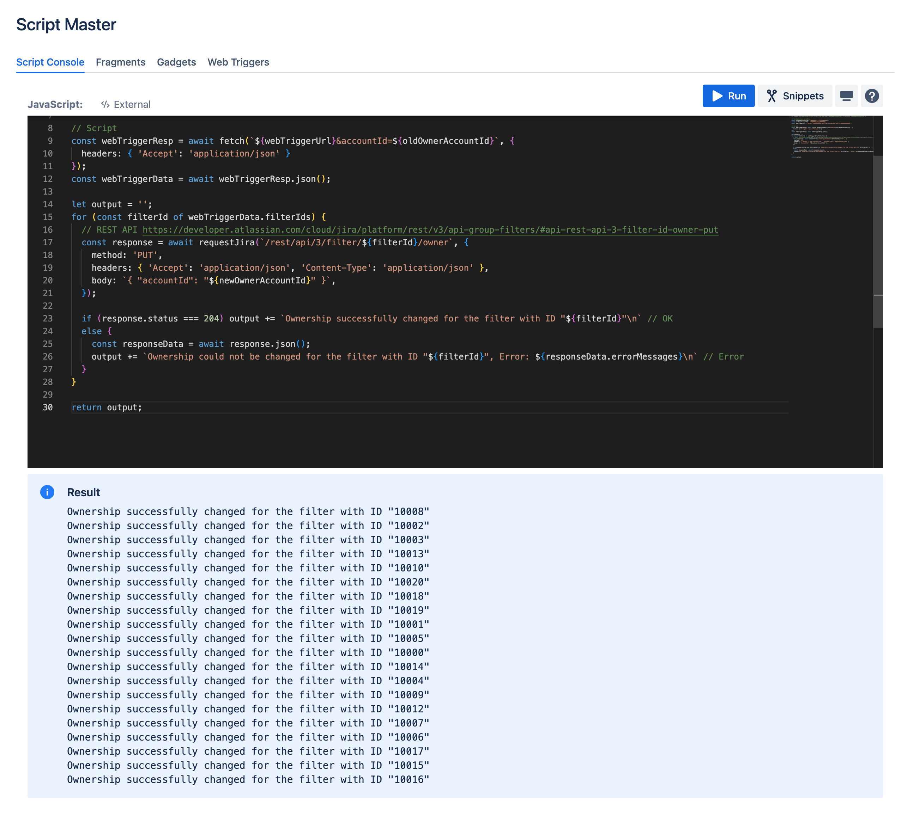Click line number 24 beside else block
Viewport: 908px width, 822px height.
48,331
